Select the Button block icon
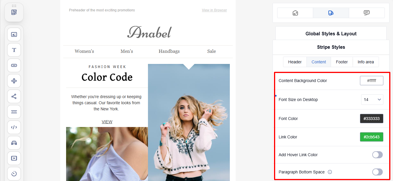Screen dimensions: 393x181 [x=14, y=65]
